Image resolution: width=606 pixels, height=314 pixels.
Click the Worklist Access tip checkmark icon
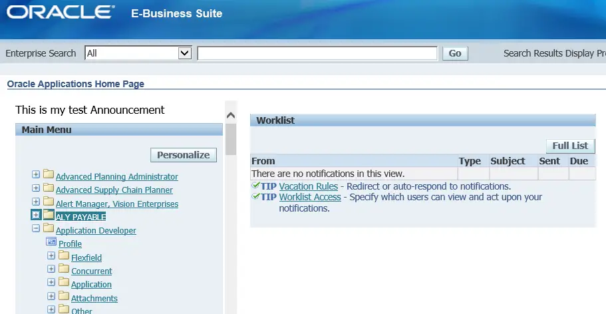(x=255, y=196)
